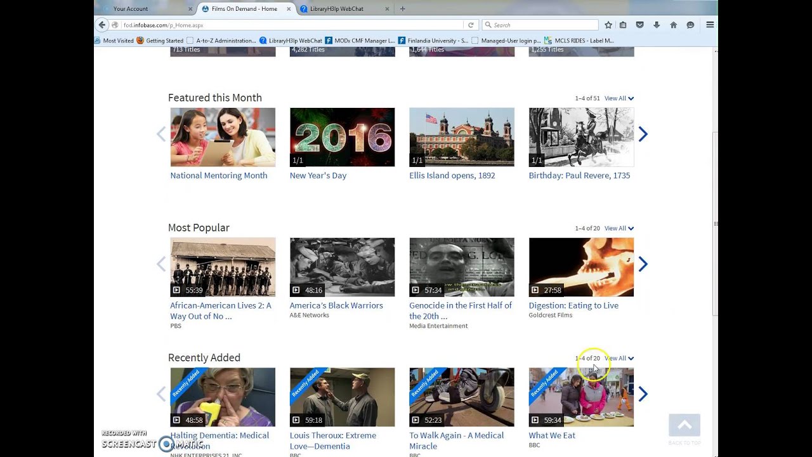
Task: Click the browser Search box
Action: (x=540, y=25)
